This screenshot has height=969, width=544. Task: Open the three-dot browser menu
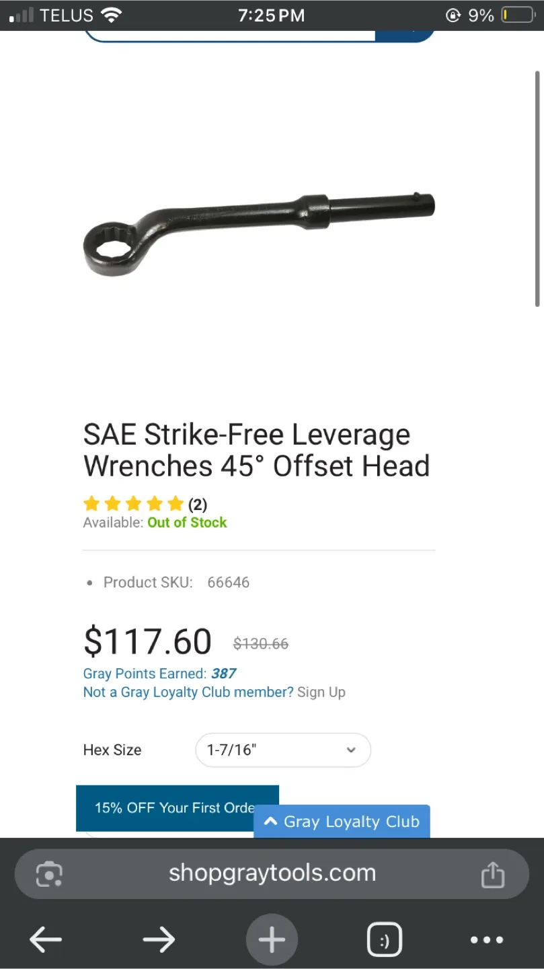[x=487, y=939]
